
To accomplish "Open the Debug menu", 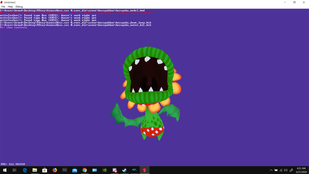I will 19,7.
